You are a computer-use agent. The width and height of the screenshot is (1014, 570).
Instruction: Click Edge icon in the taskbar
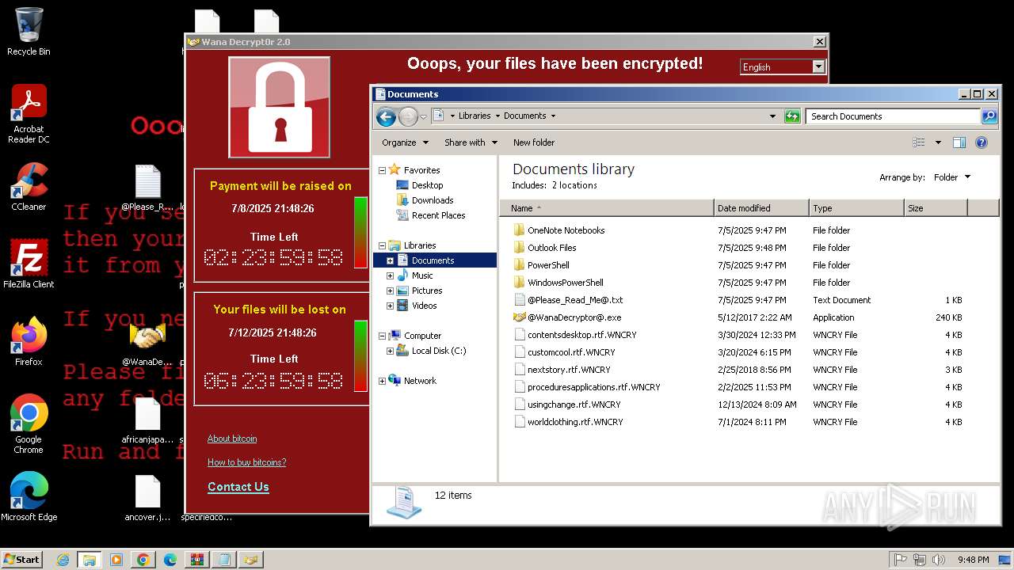point(170,560)
